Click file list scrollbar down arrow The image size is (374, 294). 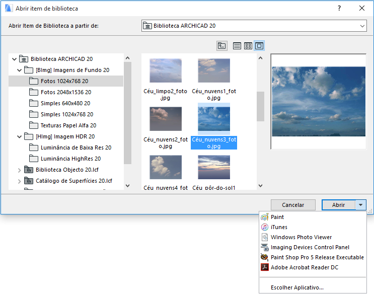click(260, 186)
